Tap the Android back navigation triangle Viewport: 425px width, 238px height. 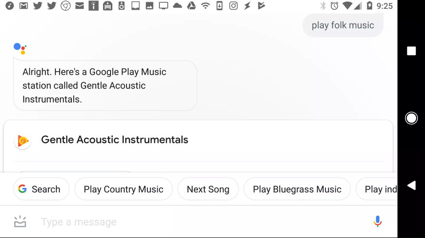tap(411, 186)
